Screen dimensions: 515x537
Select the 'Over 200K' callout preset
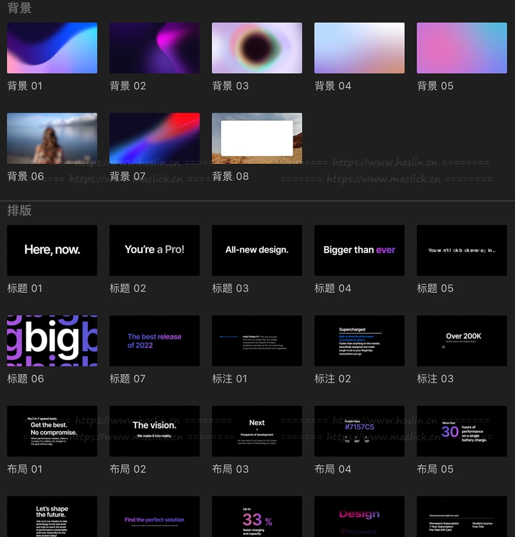coord(461,341)
